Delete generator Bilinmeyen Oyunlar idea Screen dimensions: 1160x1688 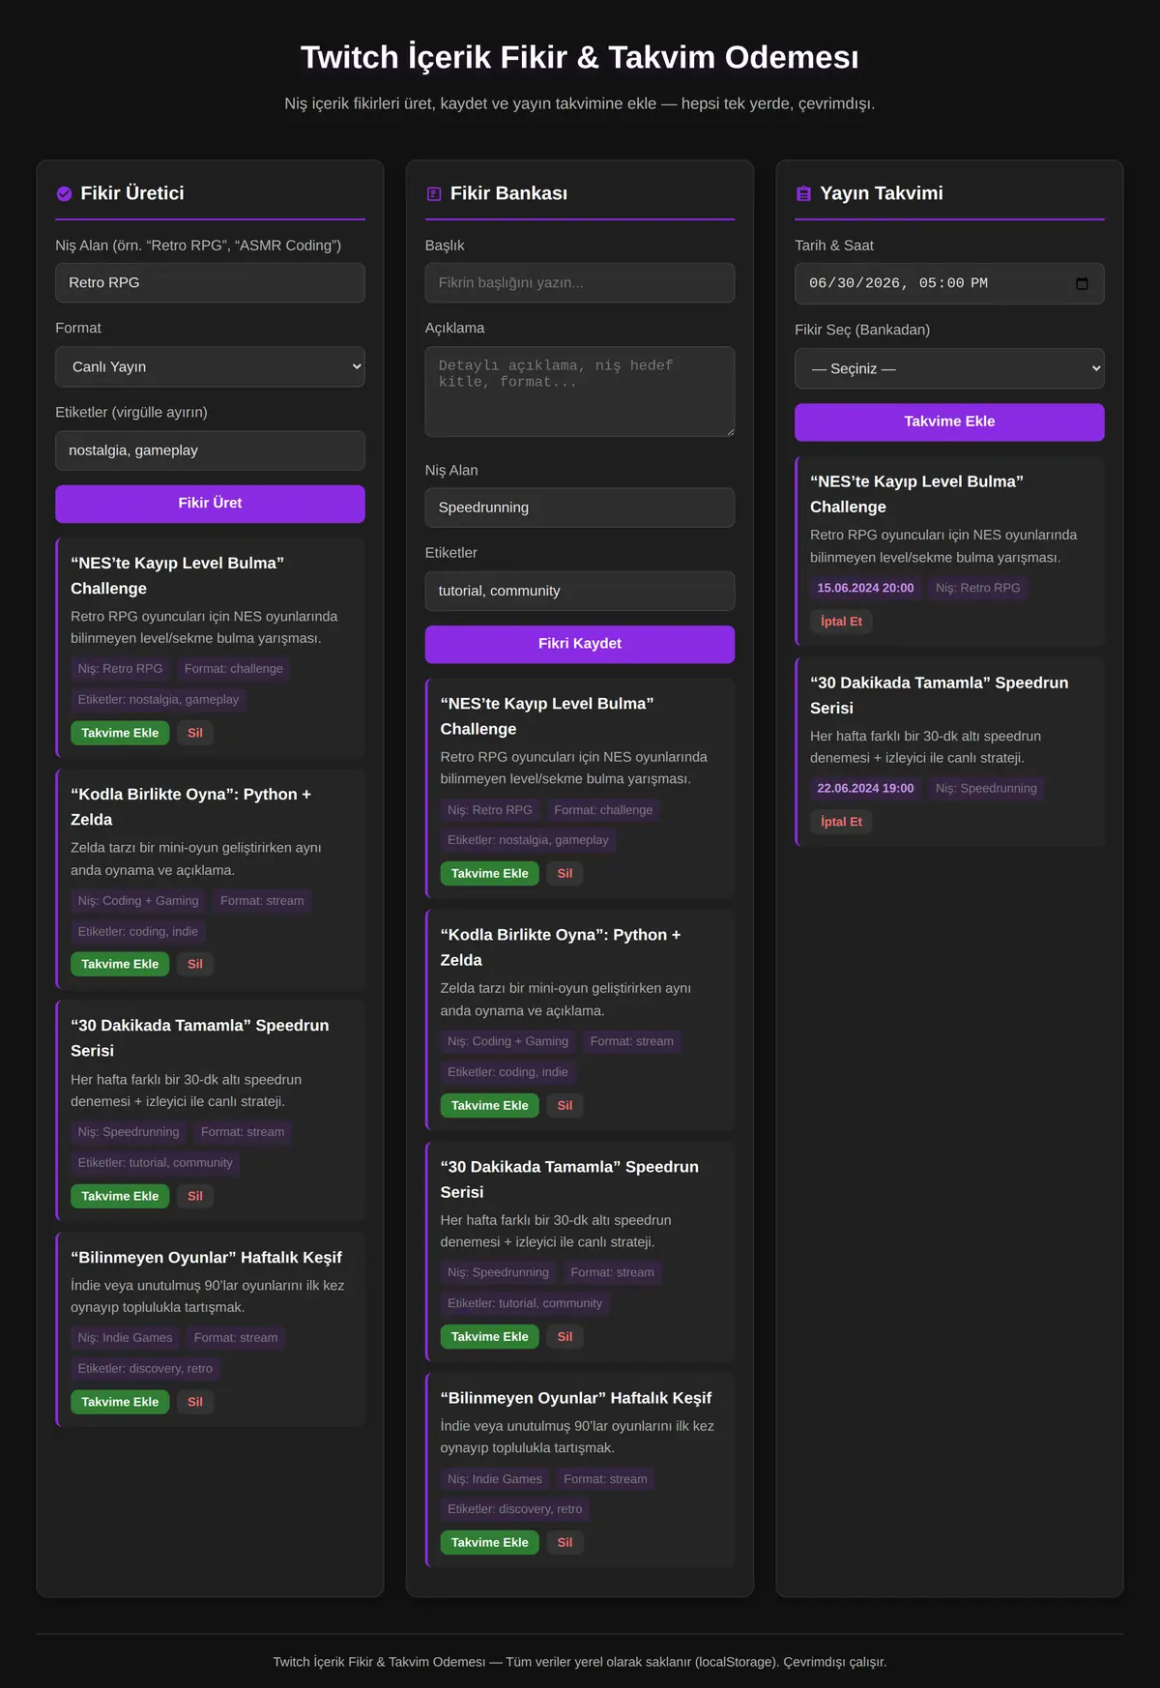click(x=195, y=1402)
